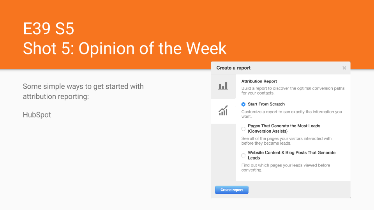Click the HubSpot text on the slide
The width and height of the screenshot is (374, 210).
37,115
